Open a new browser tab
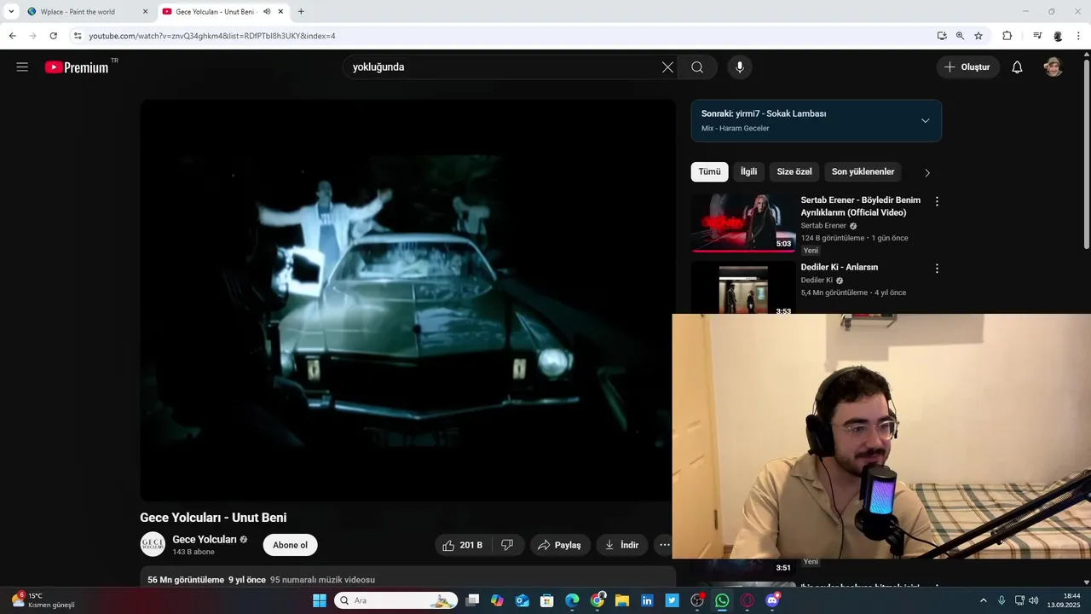 (301, 11)
